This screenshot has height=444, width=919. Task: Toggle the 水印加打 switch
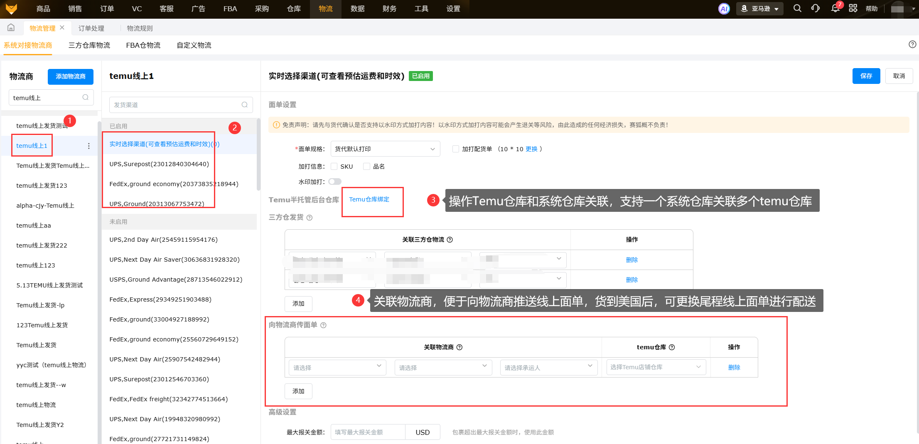pos(335,182)
